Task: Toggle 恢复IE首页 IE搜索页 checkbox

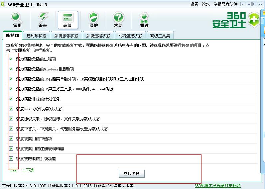Action: tap(11, 129)
